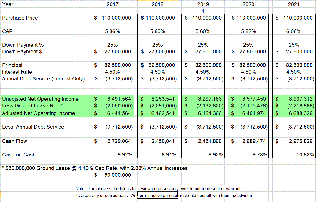Click the 2021 year header cell
Image resolution: width=317 pixels, height=202 pixels.
pyautogui.click(x=294, y=4)
